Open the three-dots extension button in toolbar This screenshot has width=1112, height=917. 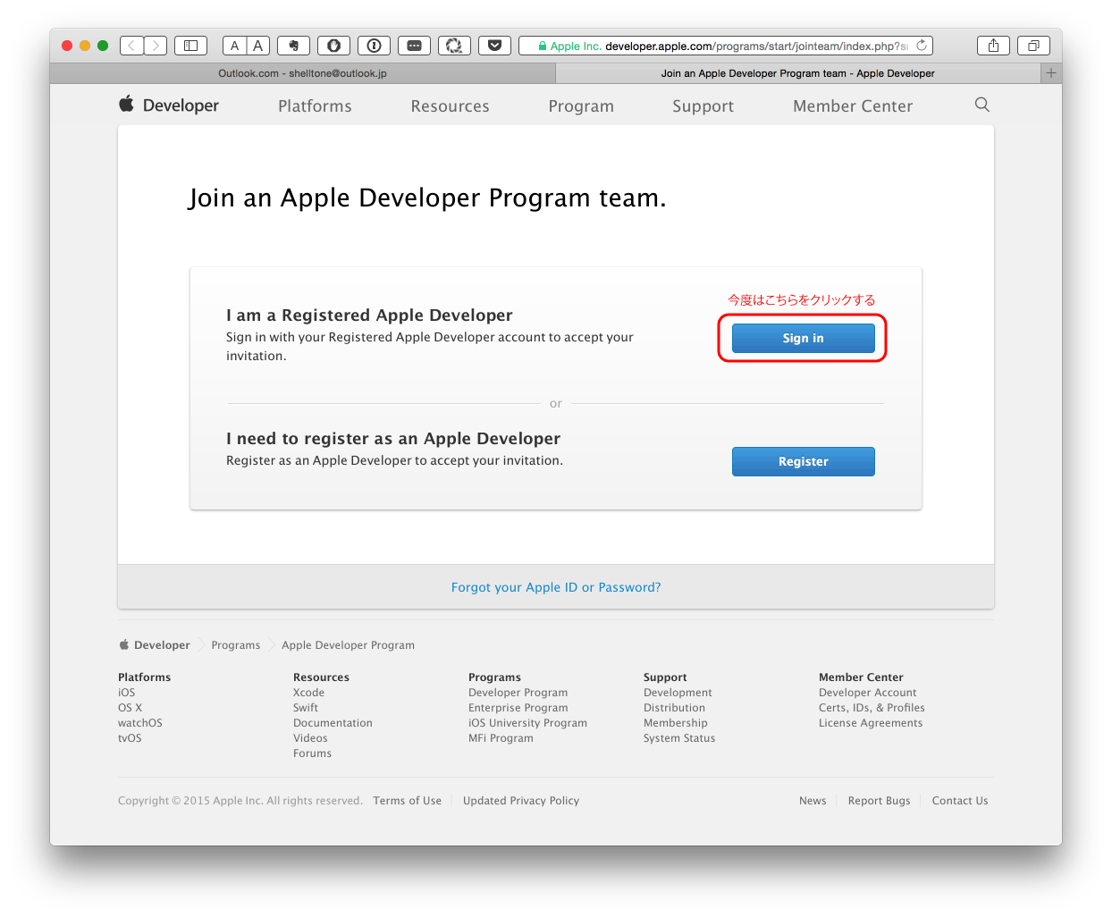414,46
